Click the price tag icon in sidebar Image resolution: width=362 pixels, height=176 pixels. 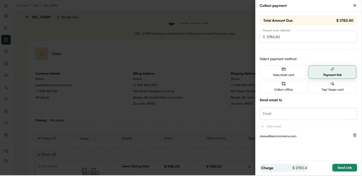(x=6, y=99)
